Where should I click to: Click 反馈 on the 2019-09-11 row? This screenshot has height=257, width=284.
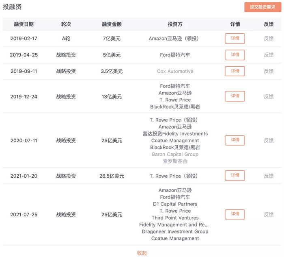coord(269,71)
